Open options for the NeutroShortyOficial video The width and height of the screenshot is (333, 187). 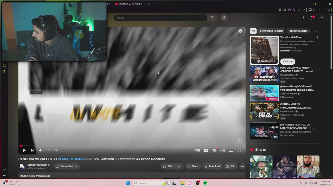[318, 87]
